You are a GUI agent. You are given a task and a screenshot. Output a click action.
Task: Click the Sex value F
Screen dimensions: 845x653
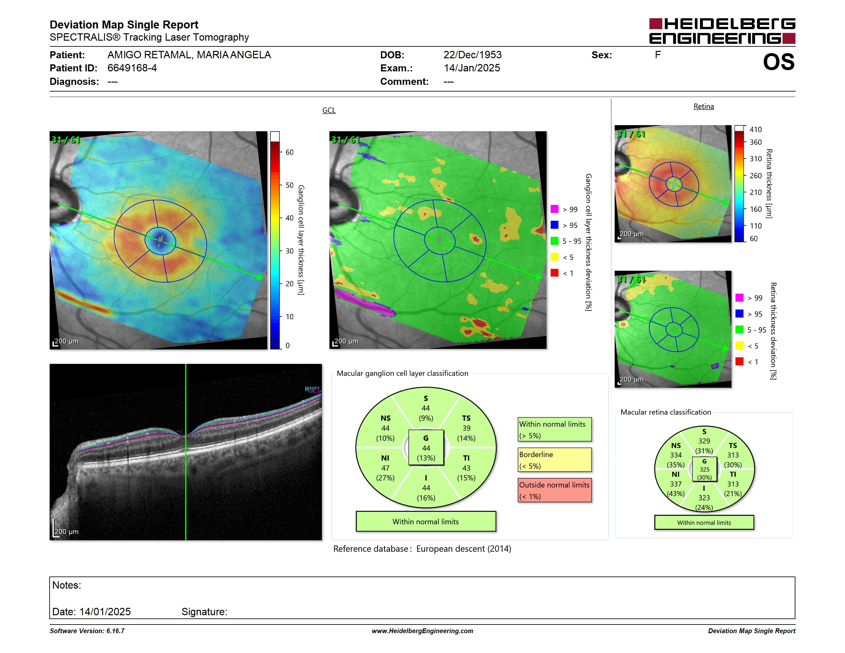tap(658, 55)
